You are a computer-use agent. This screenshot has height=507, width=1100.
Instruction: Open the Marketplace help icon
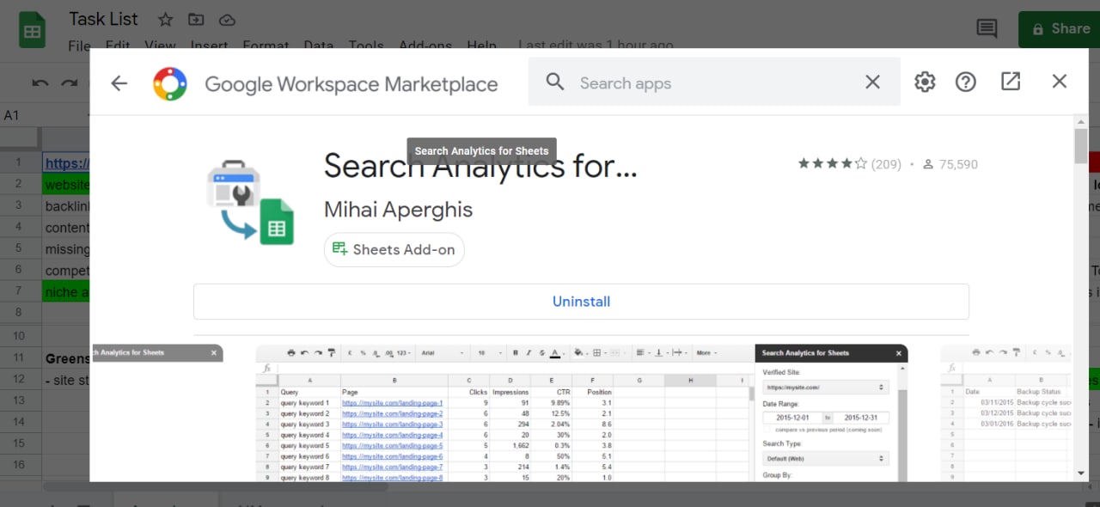966,82
